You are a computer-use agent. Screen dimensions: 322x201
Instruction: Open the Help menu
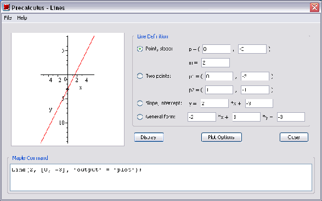22,18
